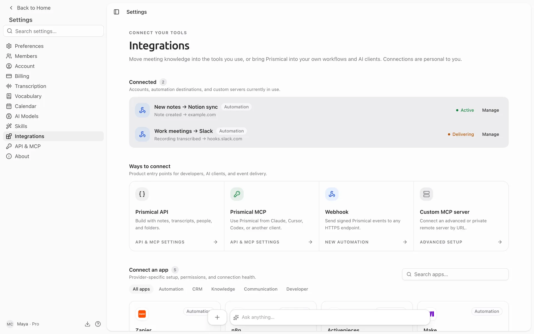Open API & MCP Settings under Prismical API
The image size is (534, 334).
(177, 242)
